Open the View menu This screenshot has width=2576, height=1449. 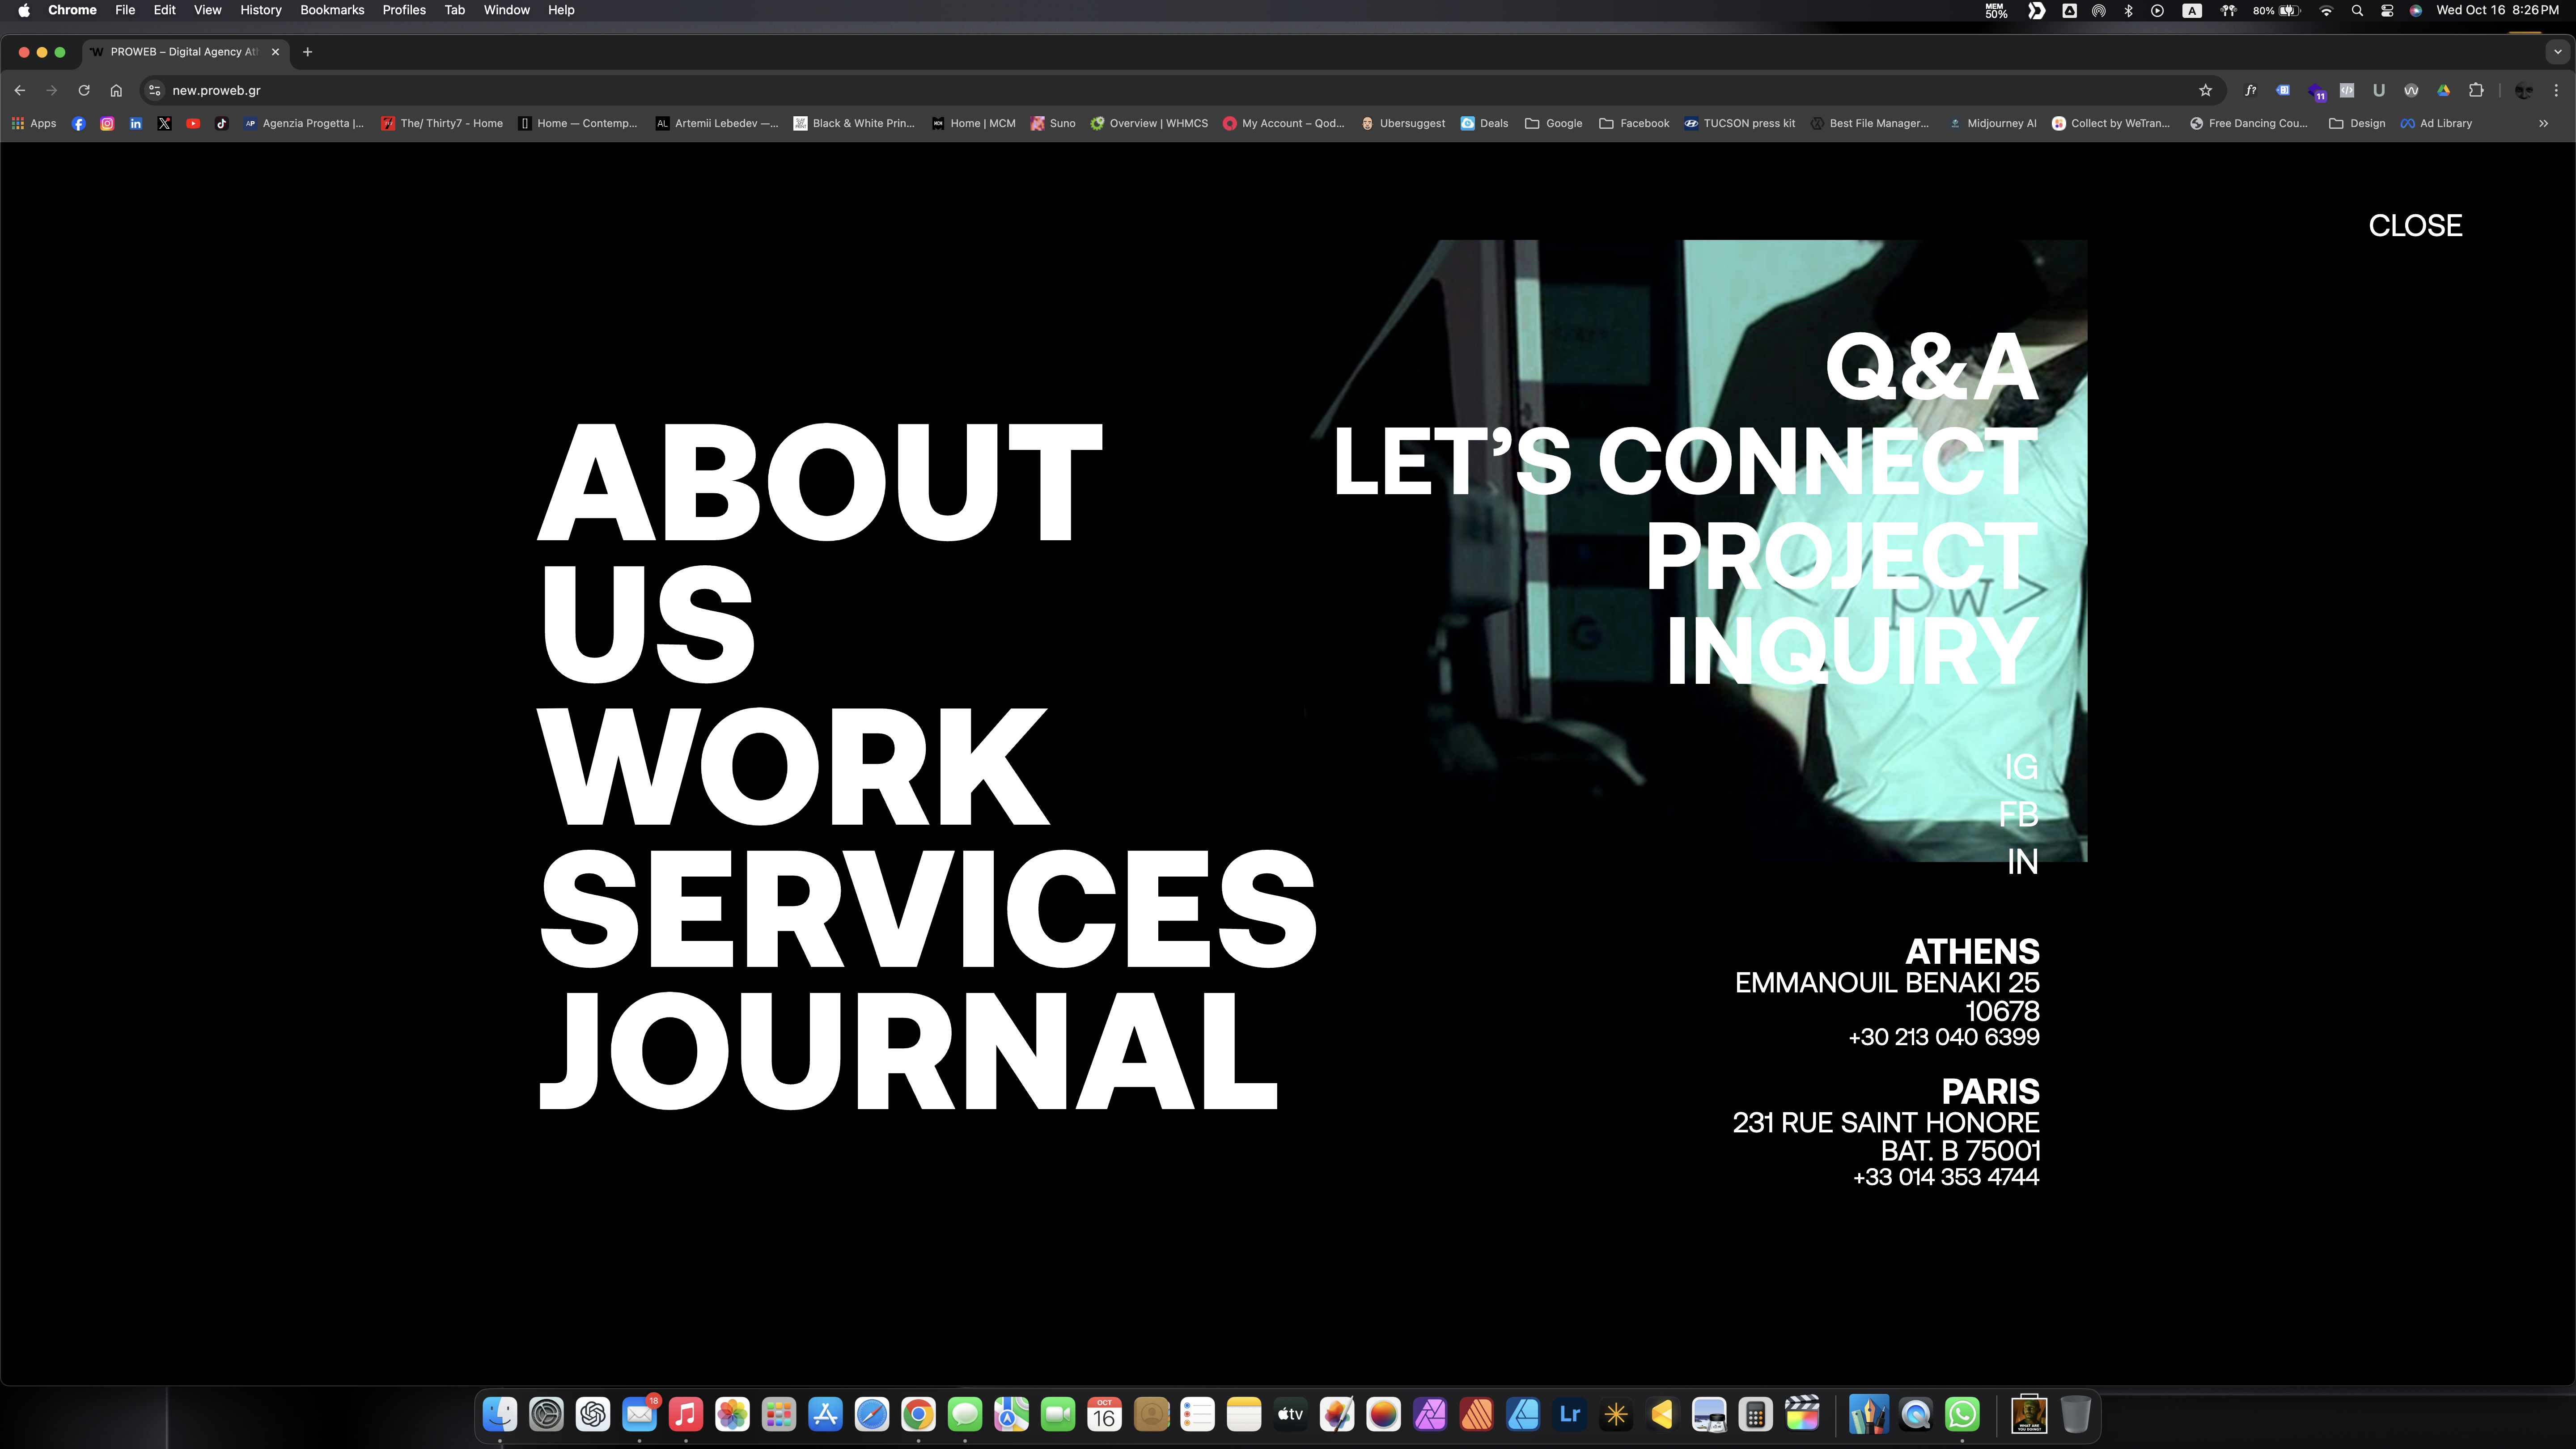click(x=207, y=10)
